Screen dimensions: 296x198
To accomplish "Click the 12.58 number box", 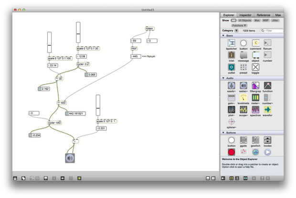I will (81, 56).
